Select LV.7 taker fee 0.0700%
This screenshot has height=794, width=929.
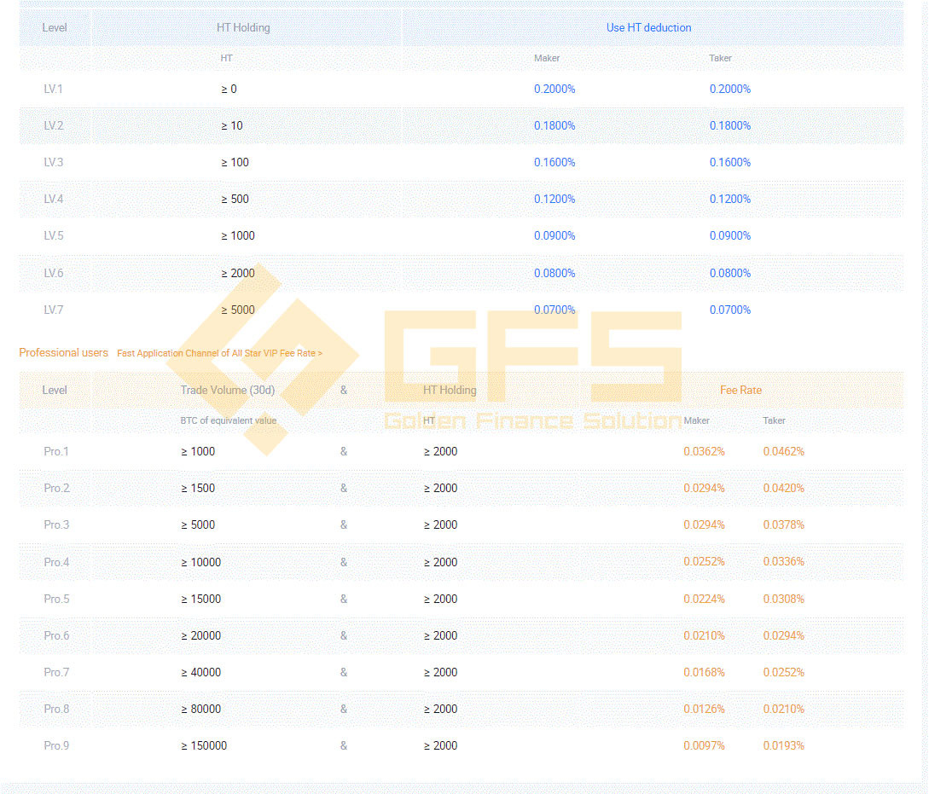click(x=730, y=310)
